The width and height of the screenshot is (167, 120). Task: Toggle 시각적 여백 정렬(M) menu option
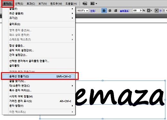(42, 97)
